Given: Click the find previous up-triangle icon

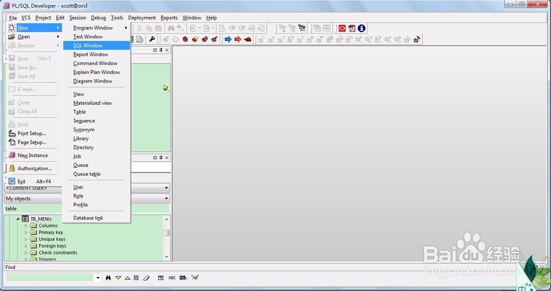Looking at the screenshot, I should [x=127, y=278].
